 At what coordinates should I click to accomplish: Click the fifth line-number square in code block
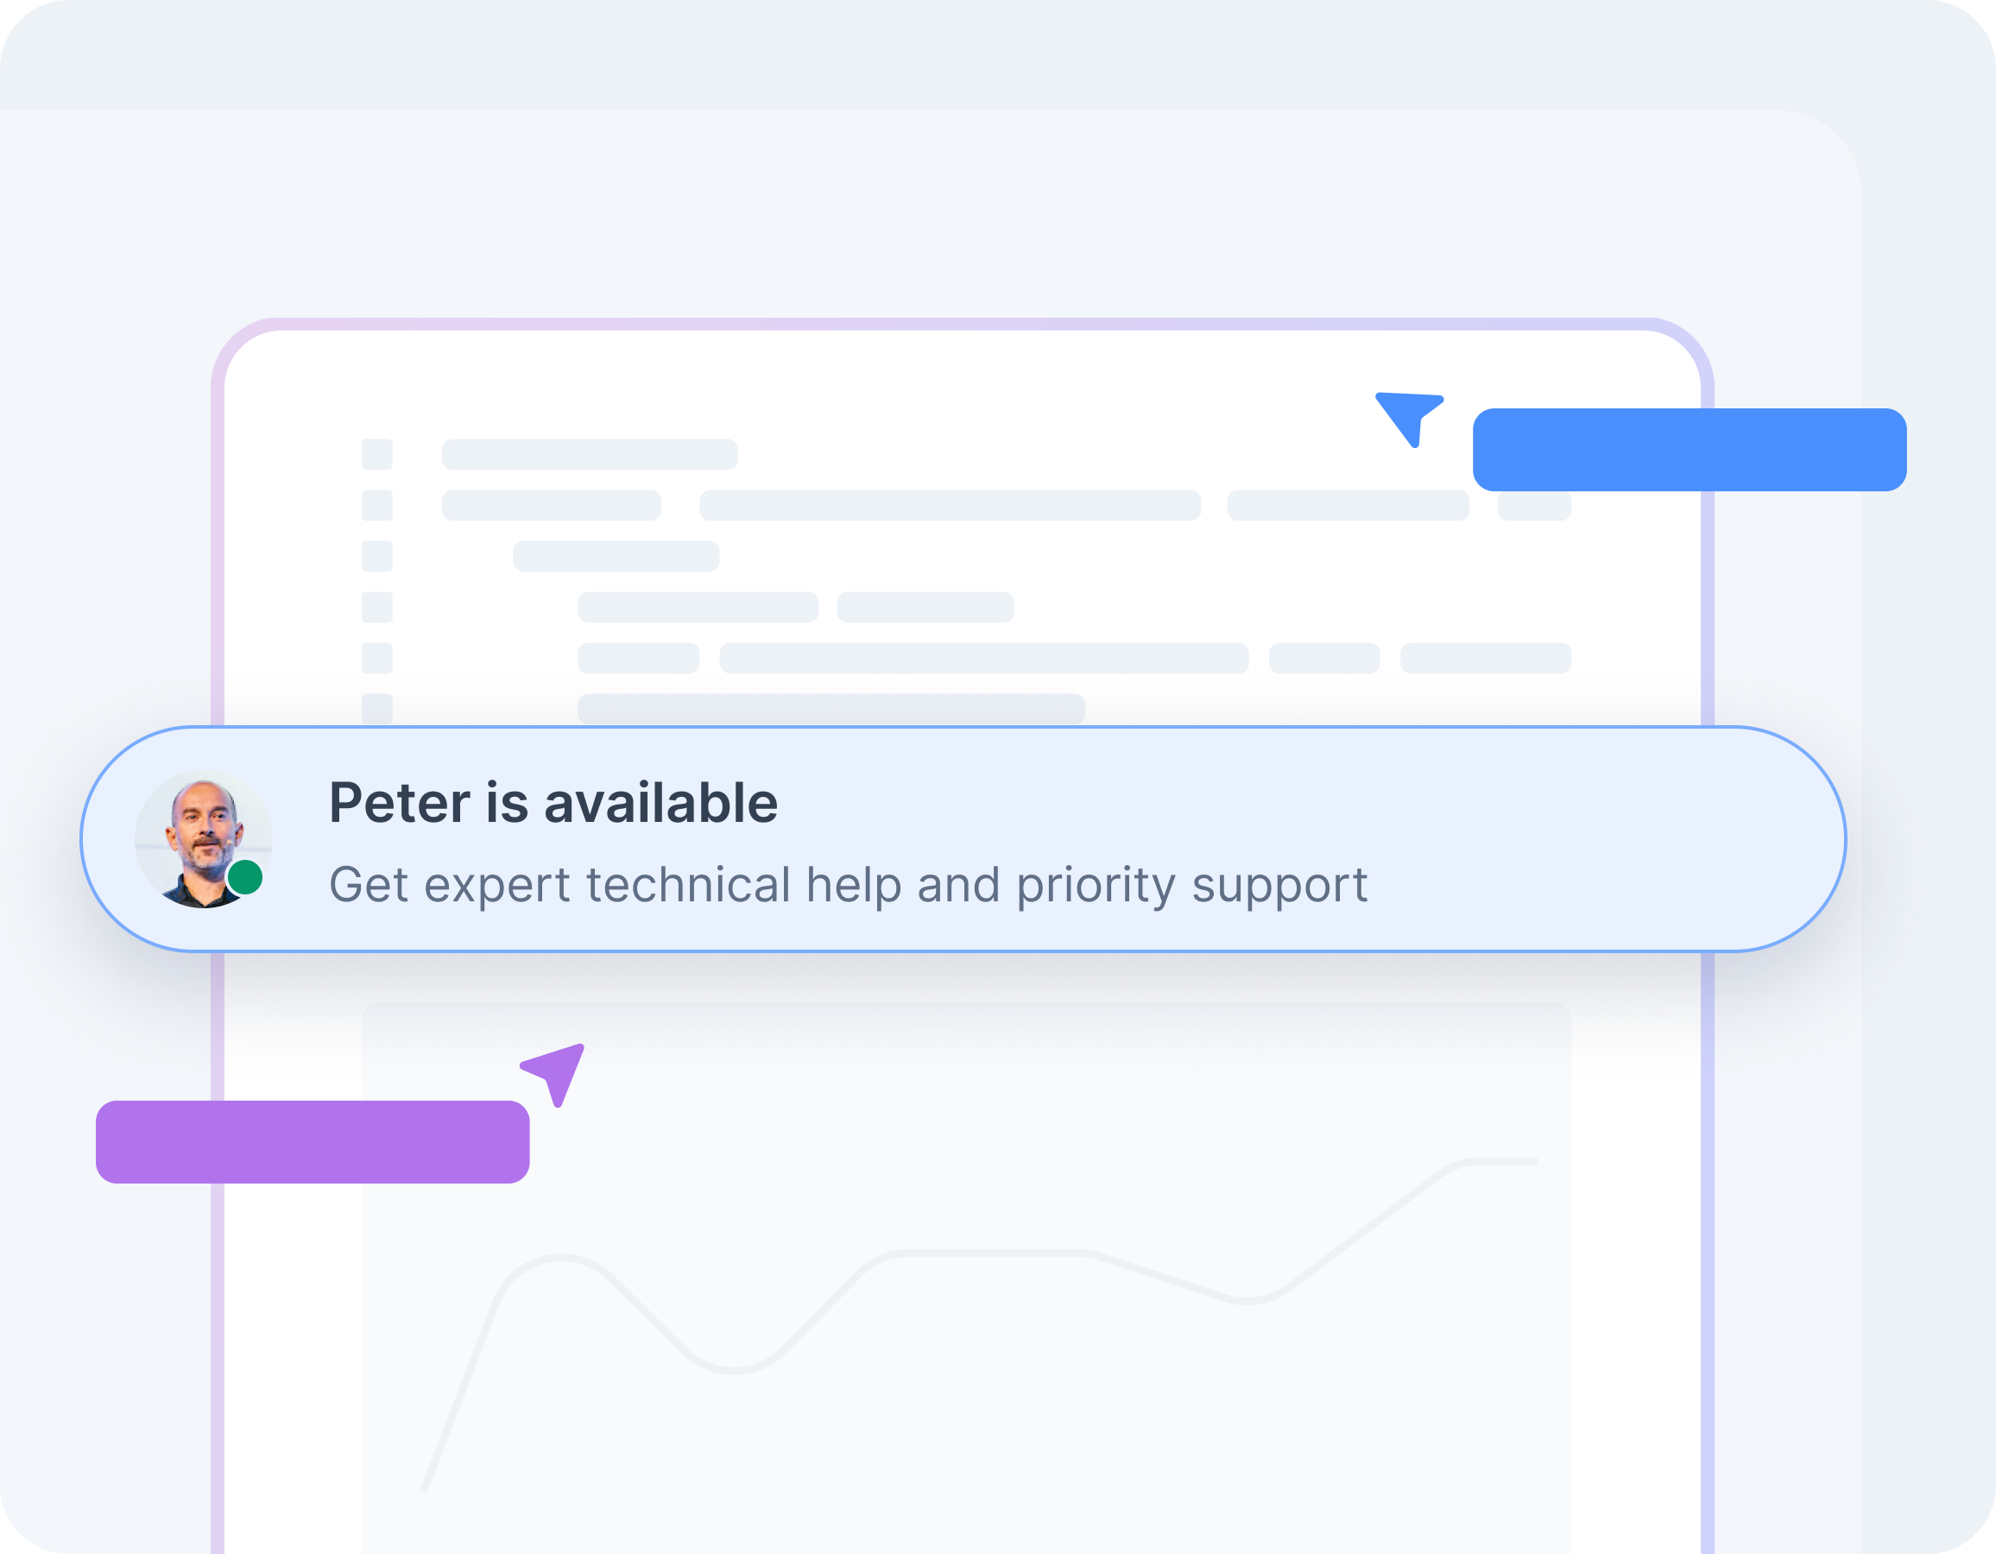point(376,658)
